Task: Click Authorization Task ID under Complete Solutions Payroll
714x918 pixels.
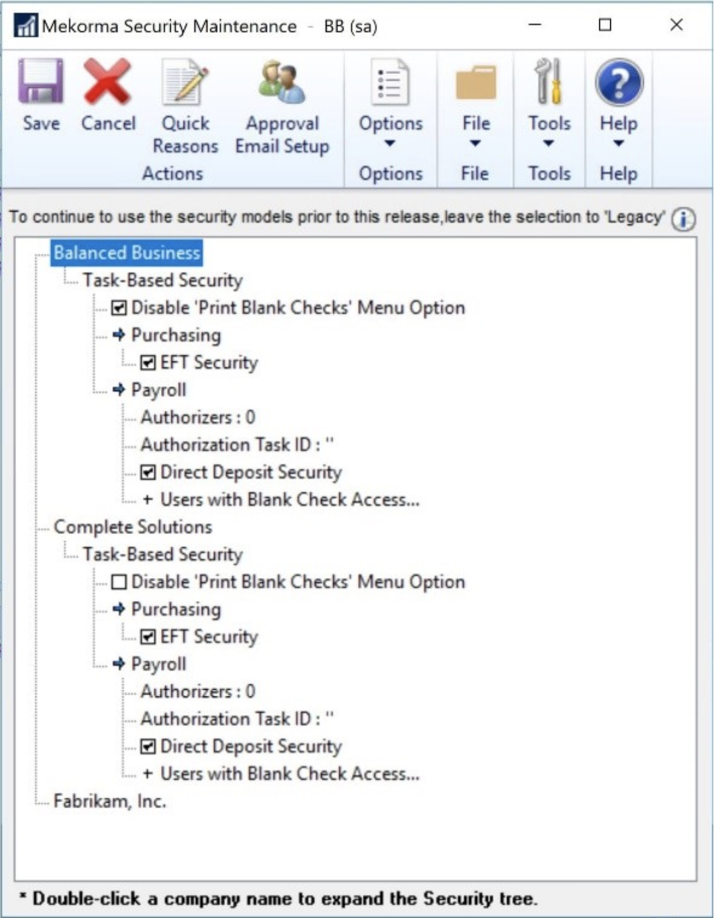Action: coord(237,719)
